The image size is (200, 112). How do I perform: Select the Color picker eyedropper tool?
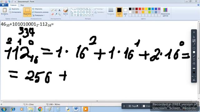pyautogui.click(x=56, y=14)
